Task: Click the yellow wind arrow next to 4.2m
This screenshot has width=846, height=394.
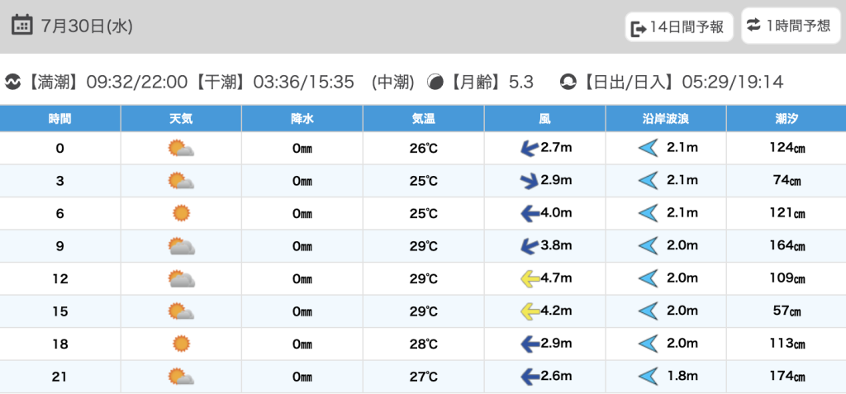Action: tap(528, 311)
